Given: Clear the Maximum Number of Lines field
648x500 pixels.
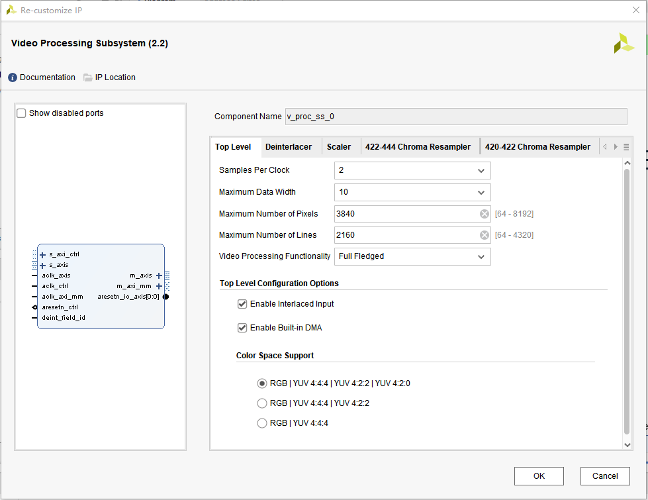Looking at the screenshot, I should (484, 235).
